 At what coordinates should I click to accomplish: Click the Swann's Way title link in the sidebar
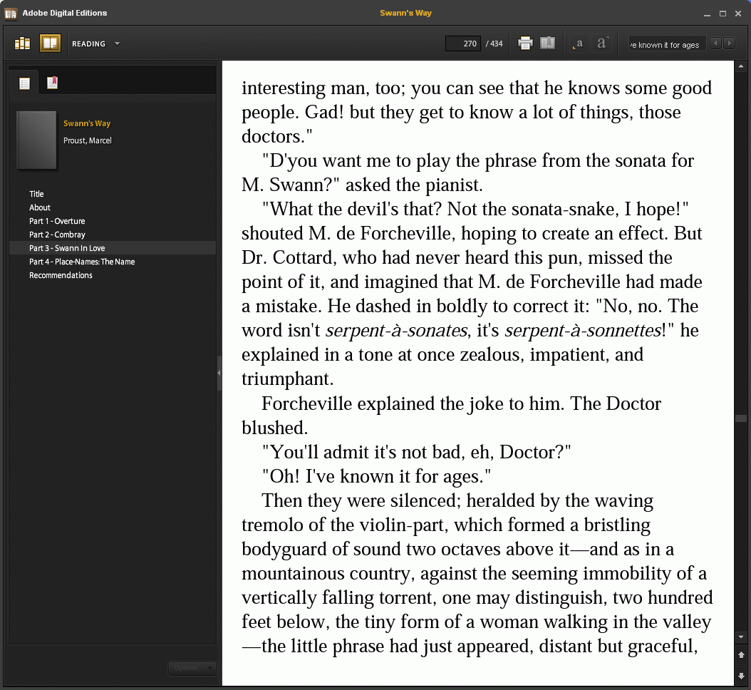coord(87,123)
